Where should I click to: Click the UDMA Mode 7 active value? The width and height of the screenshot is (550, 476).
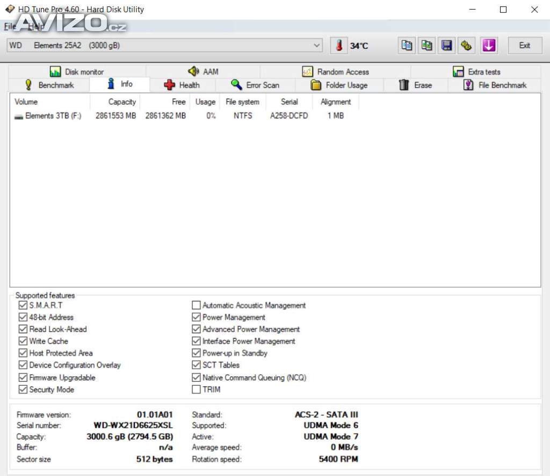click(x=331, y=437)
